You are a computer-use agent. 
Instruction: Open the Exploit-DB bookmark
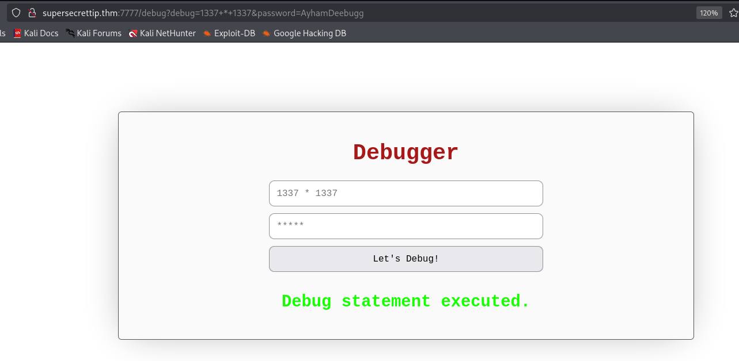pos(230,33)
